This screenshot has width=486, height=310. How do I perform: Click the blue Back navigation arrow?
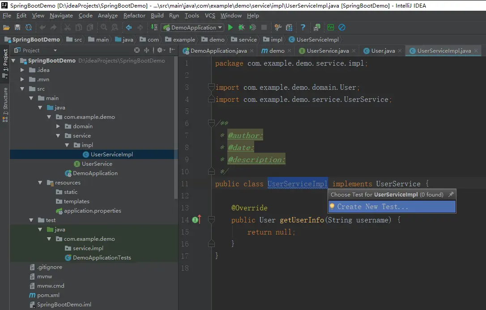pyautogui.click(x=129, y=28)
